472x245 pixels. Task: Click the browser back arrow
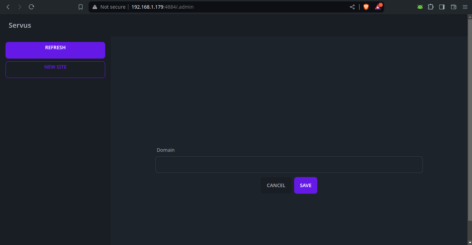(8, 7)
